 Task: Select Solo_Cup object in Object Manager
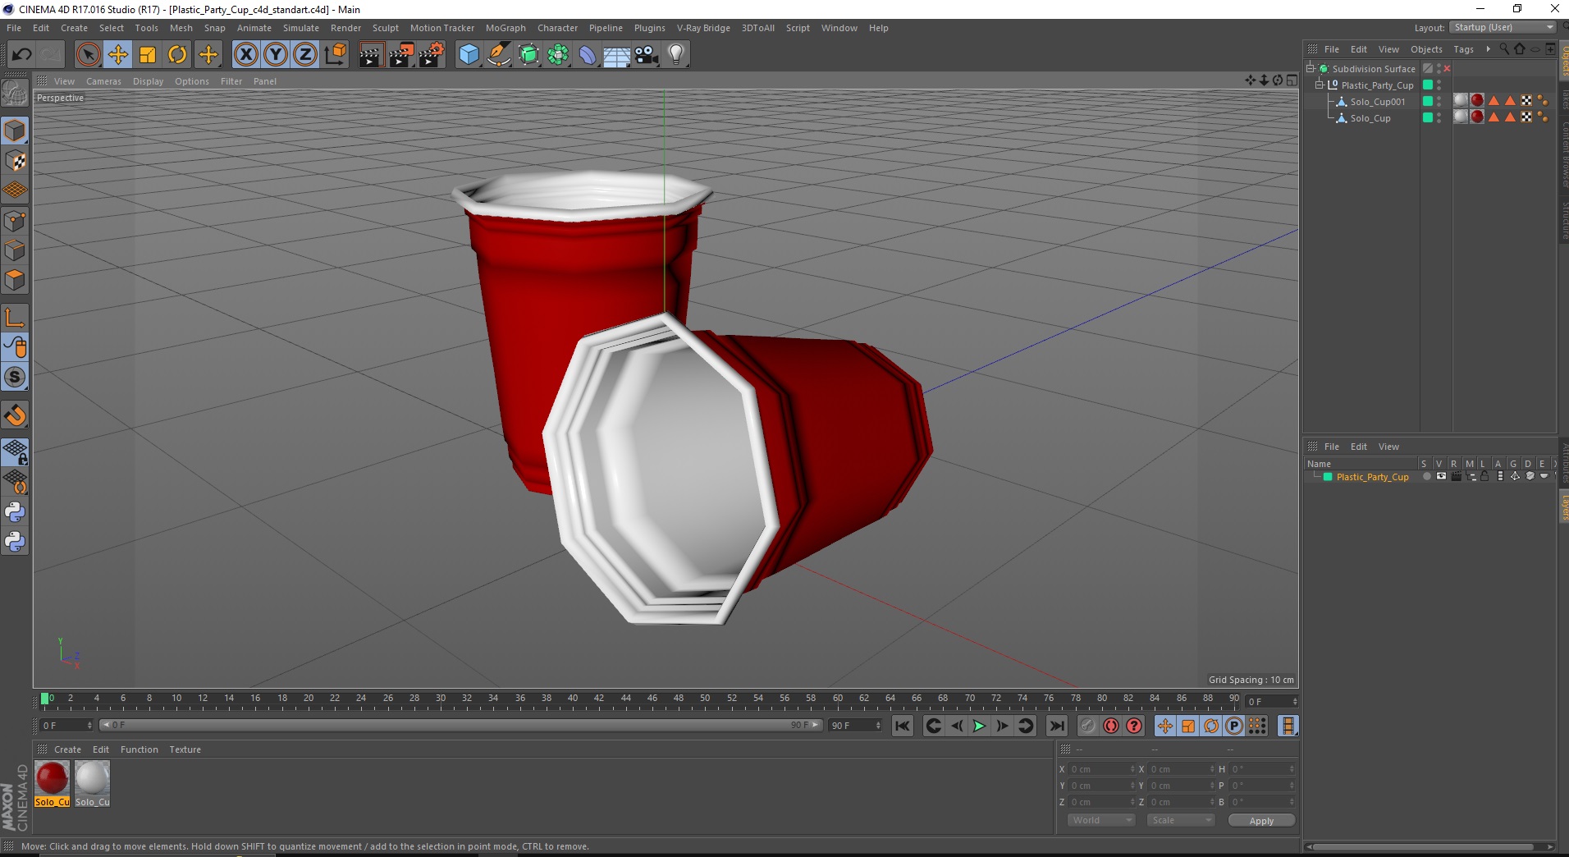(1370, 118)
